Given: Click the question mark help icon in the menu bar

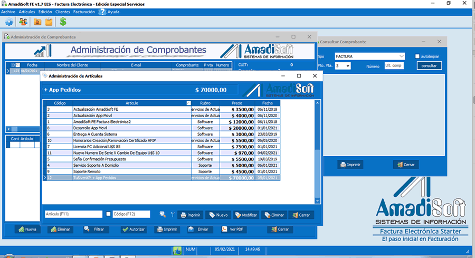Looking at the screenshot, I should (102, 12).
